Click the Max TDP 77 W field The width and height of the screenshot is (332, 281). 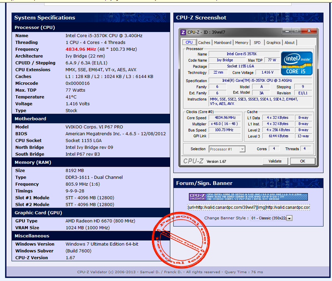click(272, 60)
